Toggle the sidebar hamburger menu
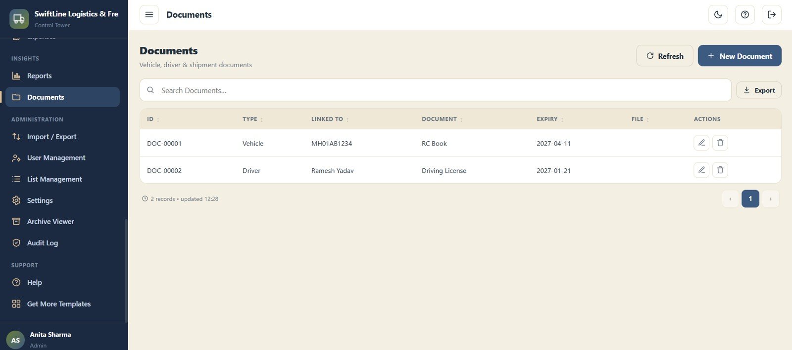Screen dimensions: 792x350 (149, 15)
